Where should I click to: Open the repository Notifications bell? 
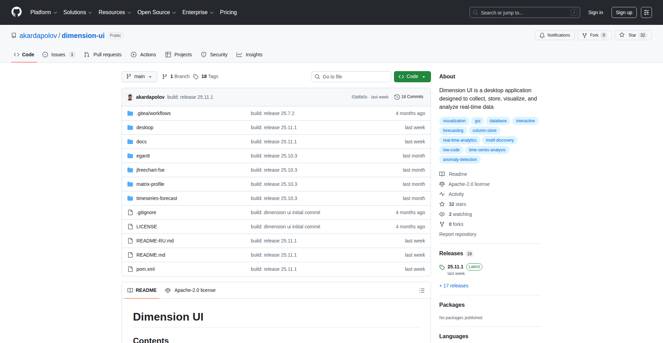554,35
